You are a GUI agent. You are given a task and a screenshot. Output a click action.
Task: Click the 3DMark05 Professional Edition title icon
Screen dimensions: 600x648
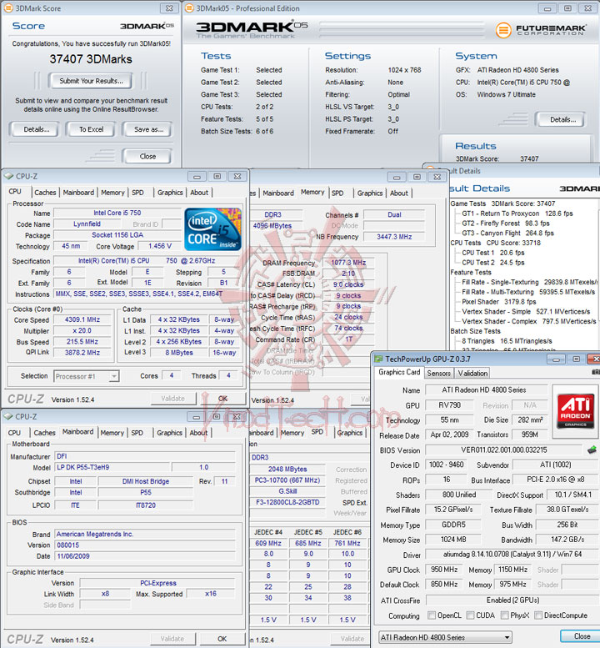(x=189, y=8)
